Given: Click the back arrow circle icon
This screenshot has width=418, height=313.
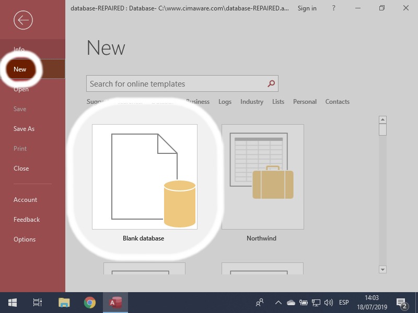Looking at the screenshot, I should coord(23,20).
